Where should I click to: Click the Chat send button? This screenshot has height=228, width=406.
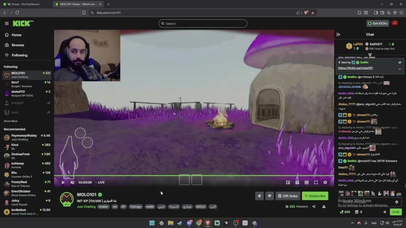click(396, 212)
